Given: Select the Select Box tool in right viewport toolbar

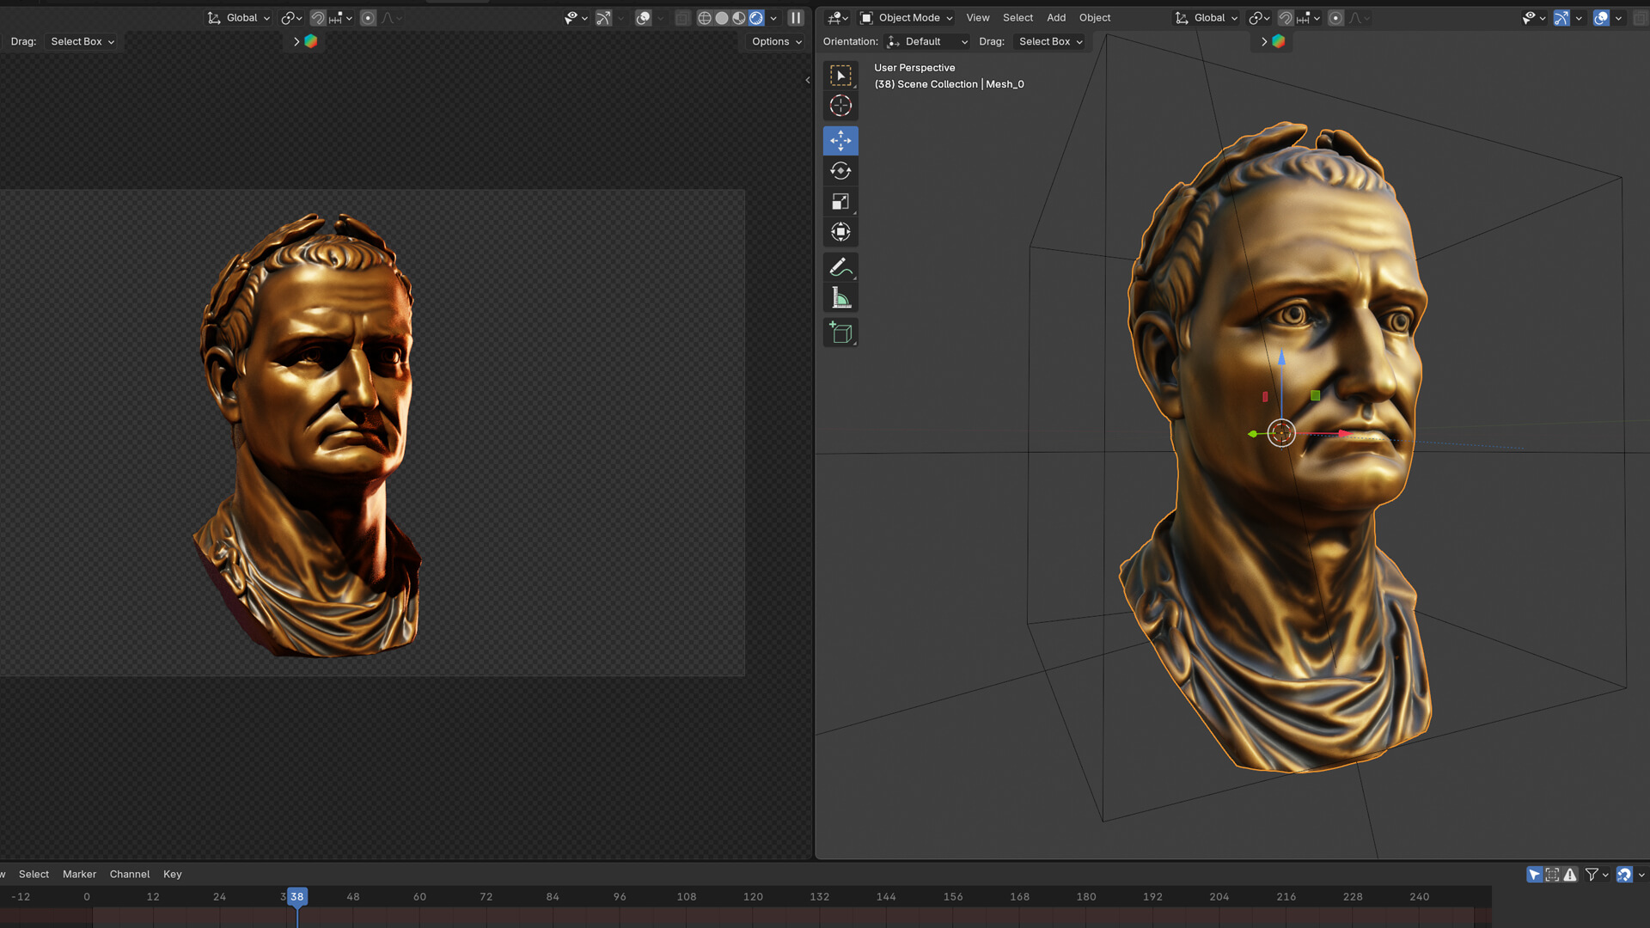Looking at the screenshot, I should [x=840, y=76].
